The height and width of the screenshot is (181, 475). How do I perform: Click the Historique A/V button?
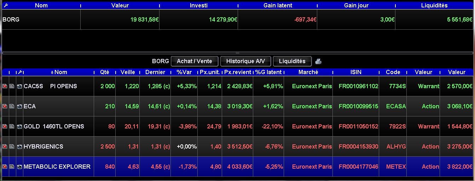tap(245, 61)
